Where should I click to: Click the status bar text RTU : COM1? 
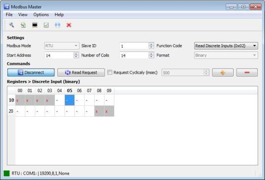coord(40,174)
